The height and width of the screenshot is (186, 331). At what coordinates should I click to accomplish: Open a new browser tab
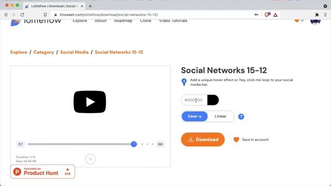pyautogui.click(x=90, y=6)
